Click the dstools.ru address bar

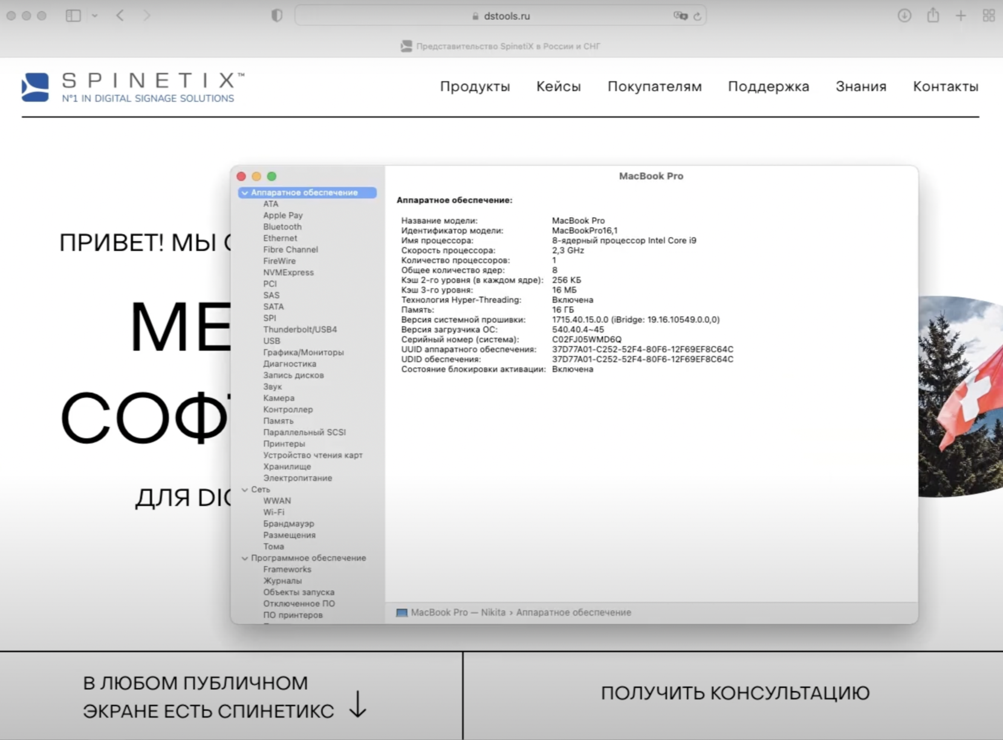pos(501,16)
